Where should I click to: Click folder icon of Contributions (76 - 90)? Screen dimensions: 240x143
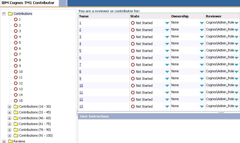pos(16,130)
